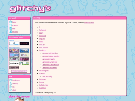Open the /projects/wayback link

coord(49,68)
